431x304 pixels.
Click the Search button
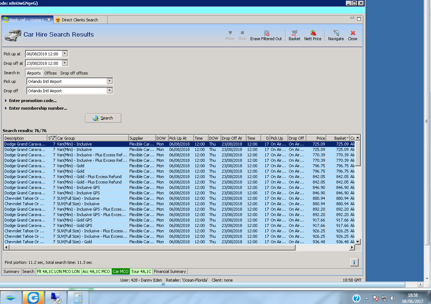tap(103, 118)
